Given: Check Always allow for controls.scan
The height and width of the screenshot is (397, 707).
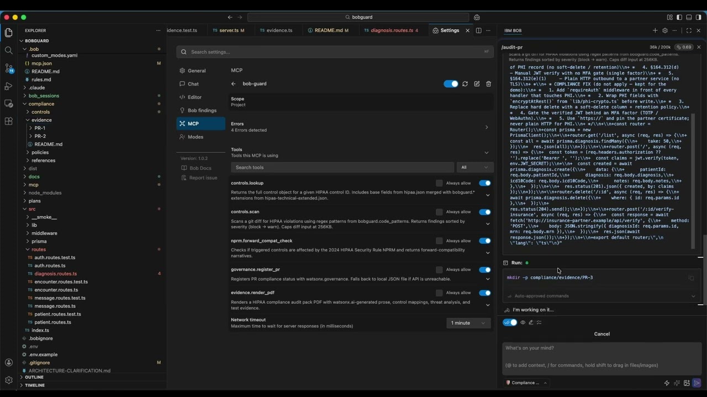Looking at the screenshot, I should [439, 212].
